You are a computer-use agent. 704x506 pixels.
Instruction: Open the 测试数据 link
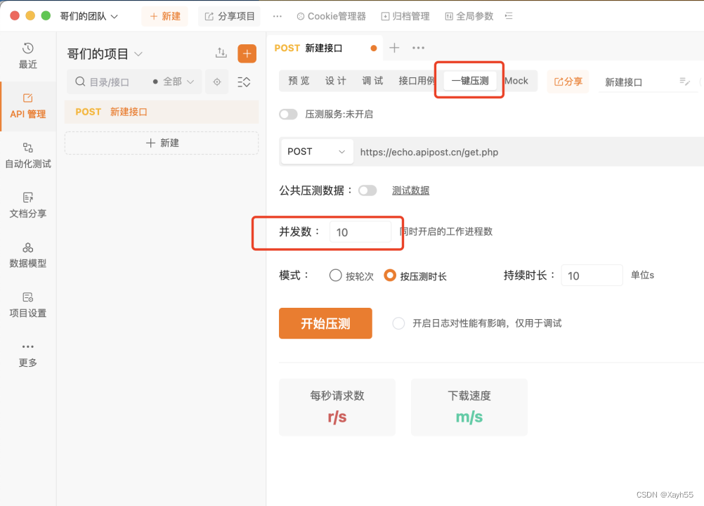click(x=410, y=190)
